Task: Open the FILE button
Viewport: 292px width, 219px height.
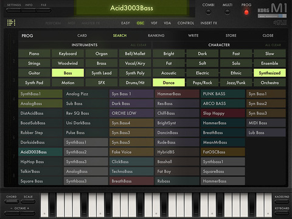Action: click(x=44, y=10)
